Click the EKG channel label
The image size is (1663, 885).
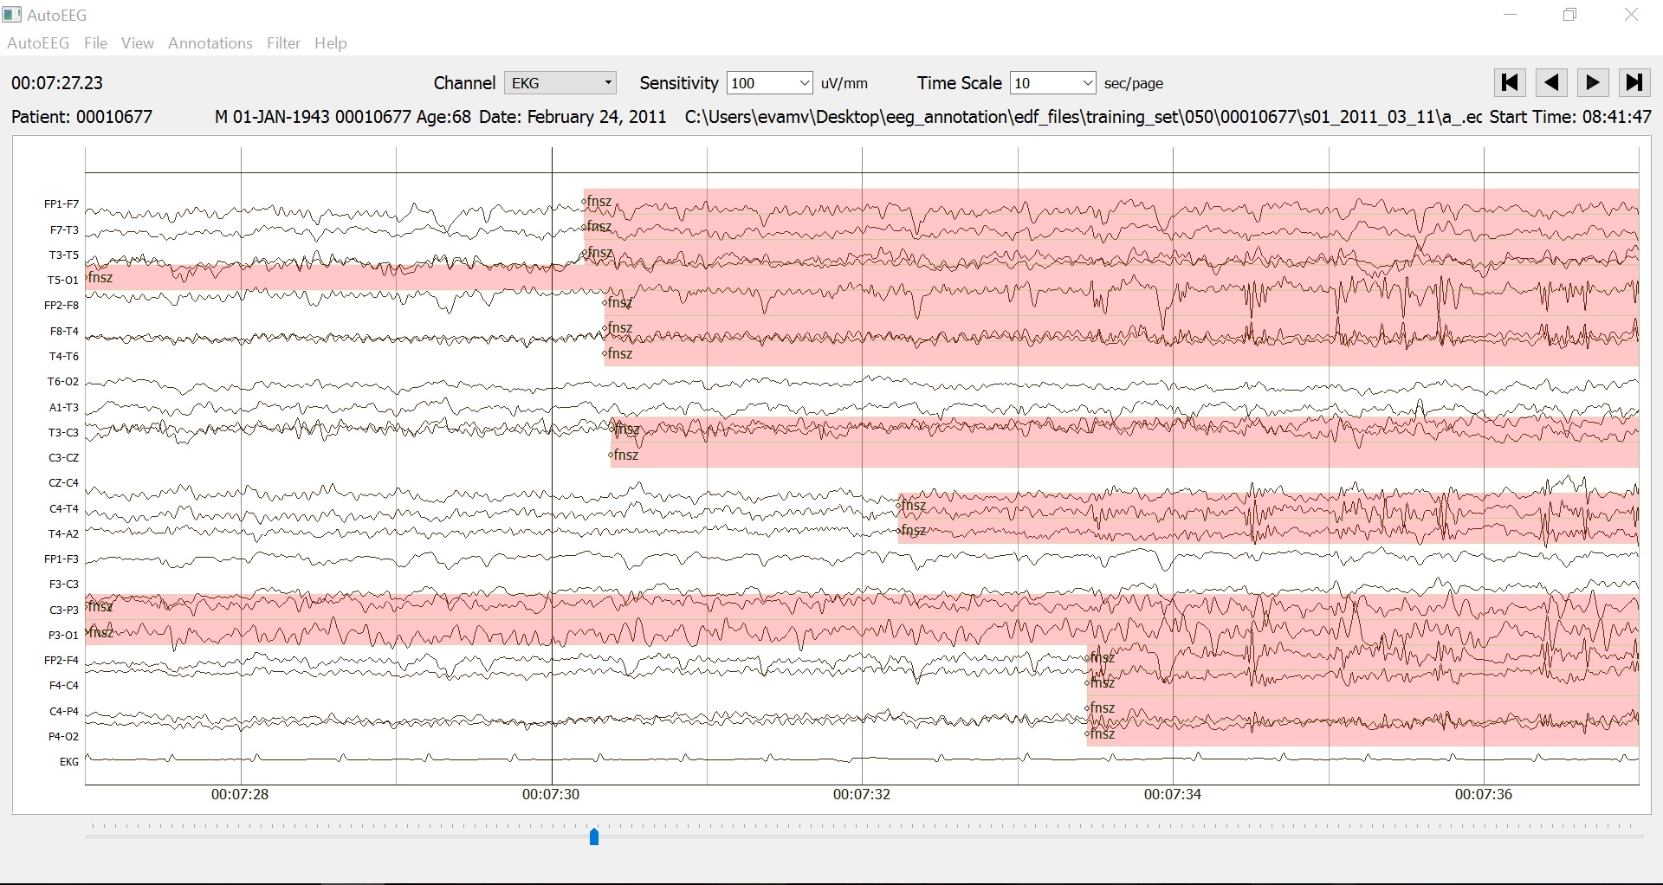69,762
